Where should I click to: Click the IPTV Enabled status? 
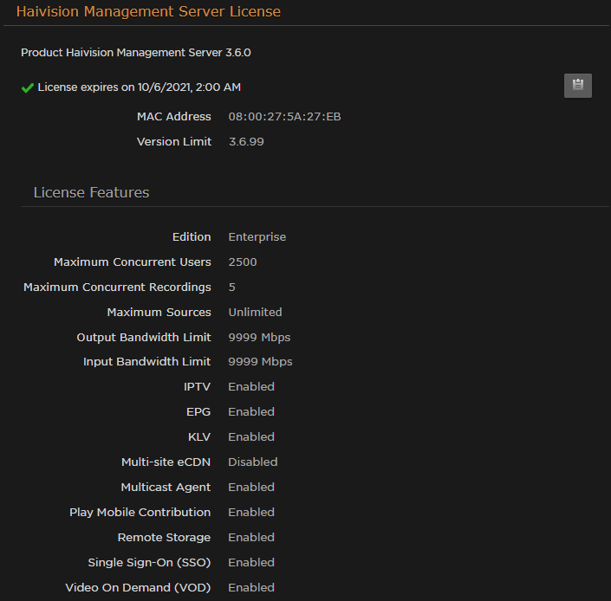click(x=251, y=387)
